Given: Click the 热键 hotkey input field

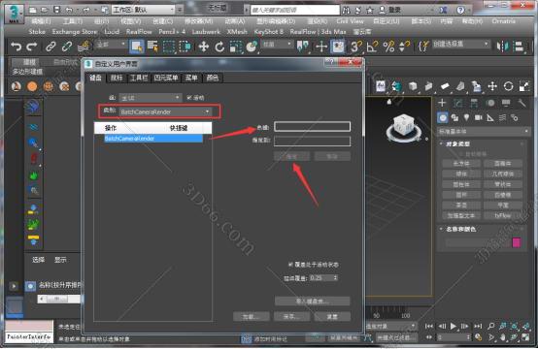Looking at the screenshot, I should [313, 127].
